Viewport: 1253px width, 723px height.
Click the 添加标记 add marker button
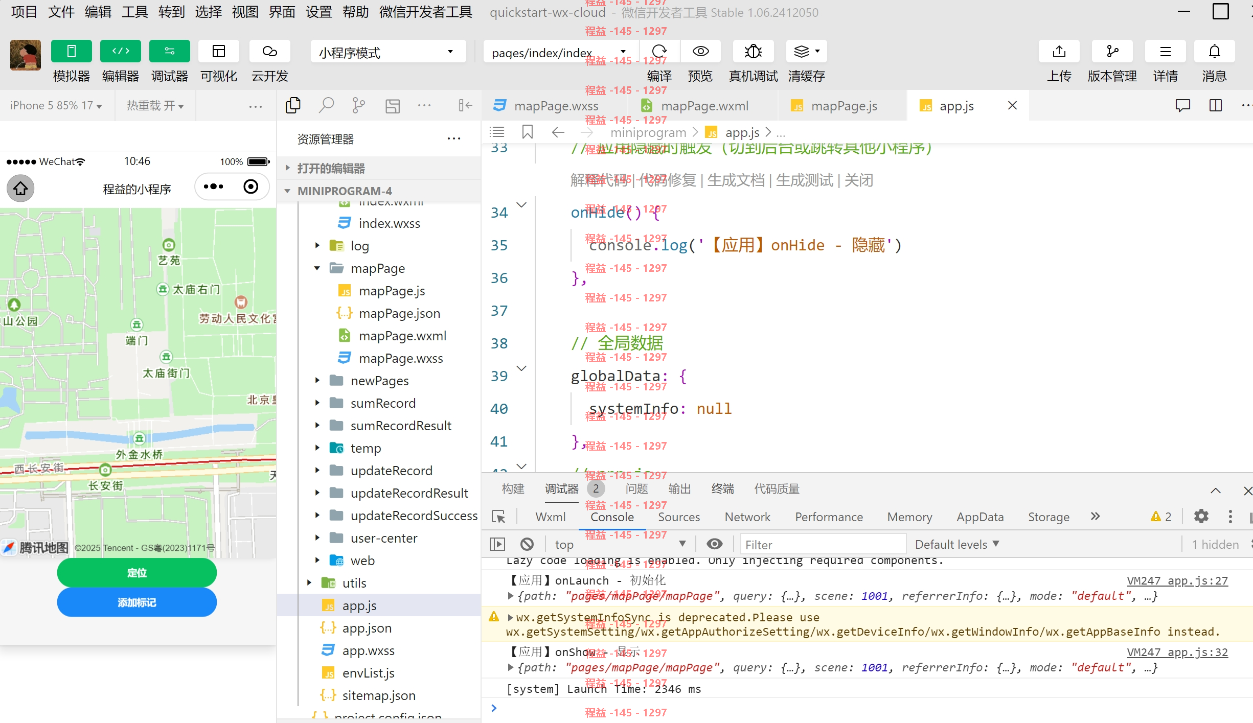(x=137, y=602)
